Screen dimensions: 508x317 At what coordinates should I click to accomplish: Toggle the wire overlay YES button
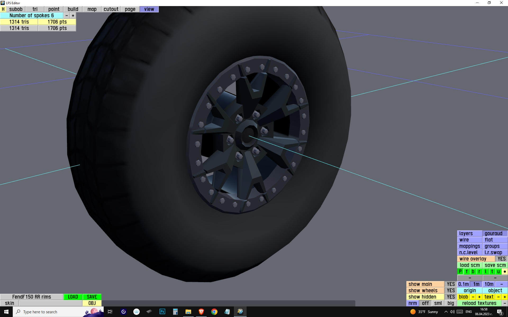click(x=501, y=259)
